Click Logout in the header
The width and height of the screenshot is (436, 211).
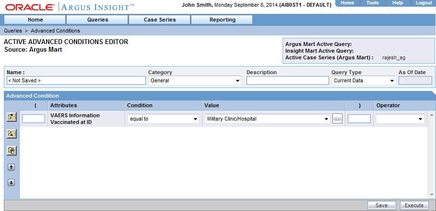[424, 3]
